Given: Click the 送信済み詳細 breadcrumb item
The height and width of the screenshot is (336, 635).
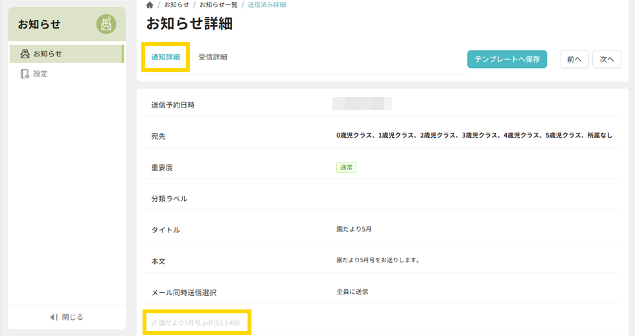Looking at the screenshot, I should point(266,5).
